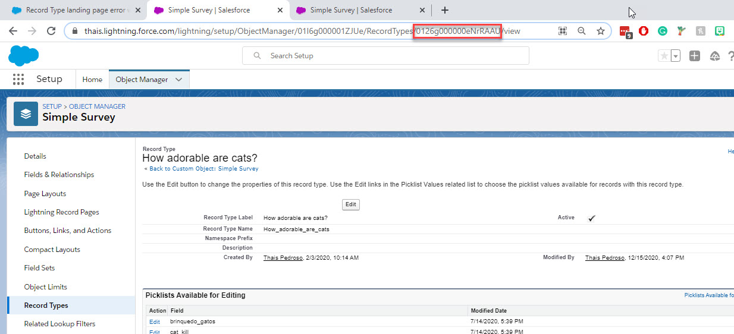Open Lightning Record Pages in the sidebar

tap(61, 212)
